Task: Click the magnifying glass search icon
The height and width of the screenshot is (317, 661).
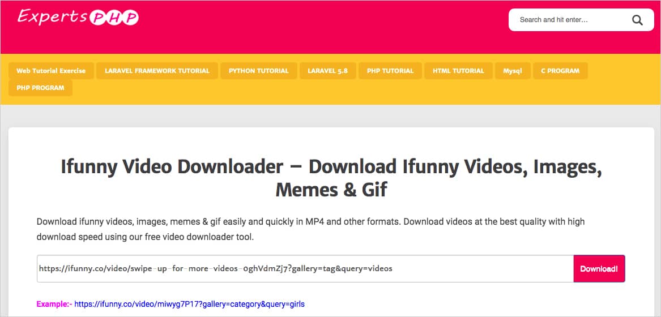Action: tap(637, 20)
